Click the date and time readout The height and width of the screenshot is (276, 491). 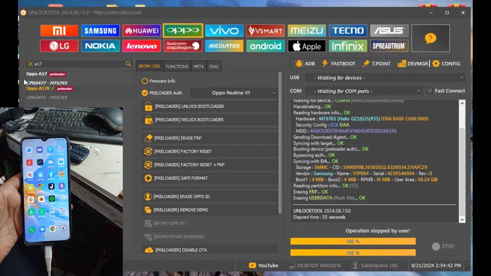coord(436,265)
